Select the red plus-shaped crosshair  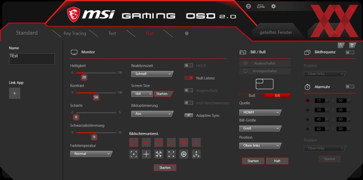146,143
